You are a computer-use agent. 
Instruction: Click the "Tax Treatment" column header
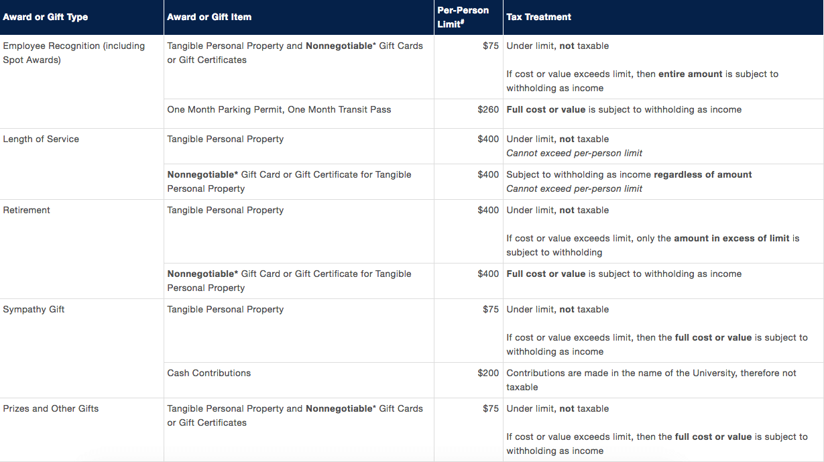[x=539, y=17]
